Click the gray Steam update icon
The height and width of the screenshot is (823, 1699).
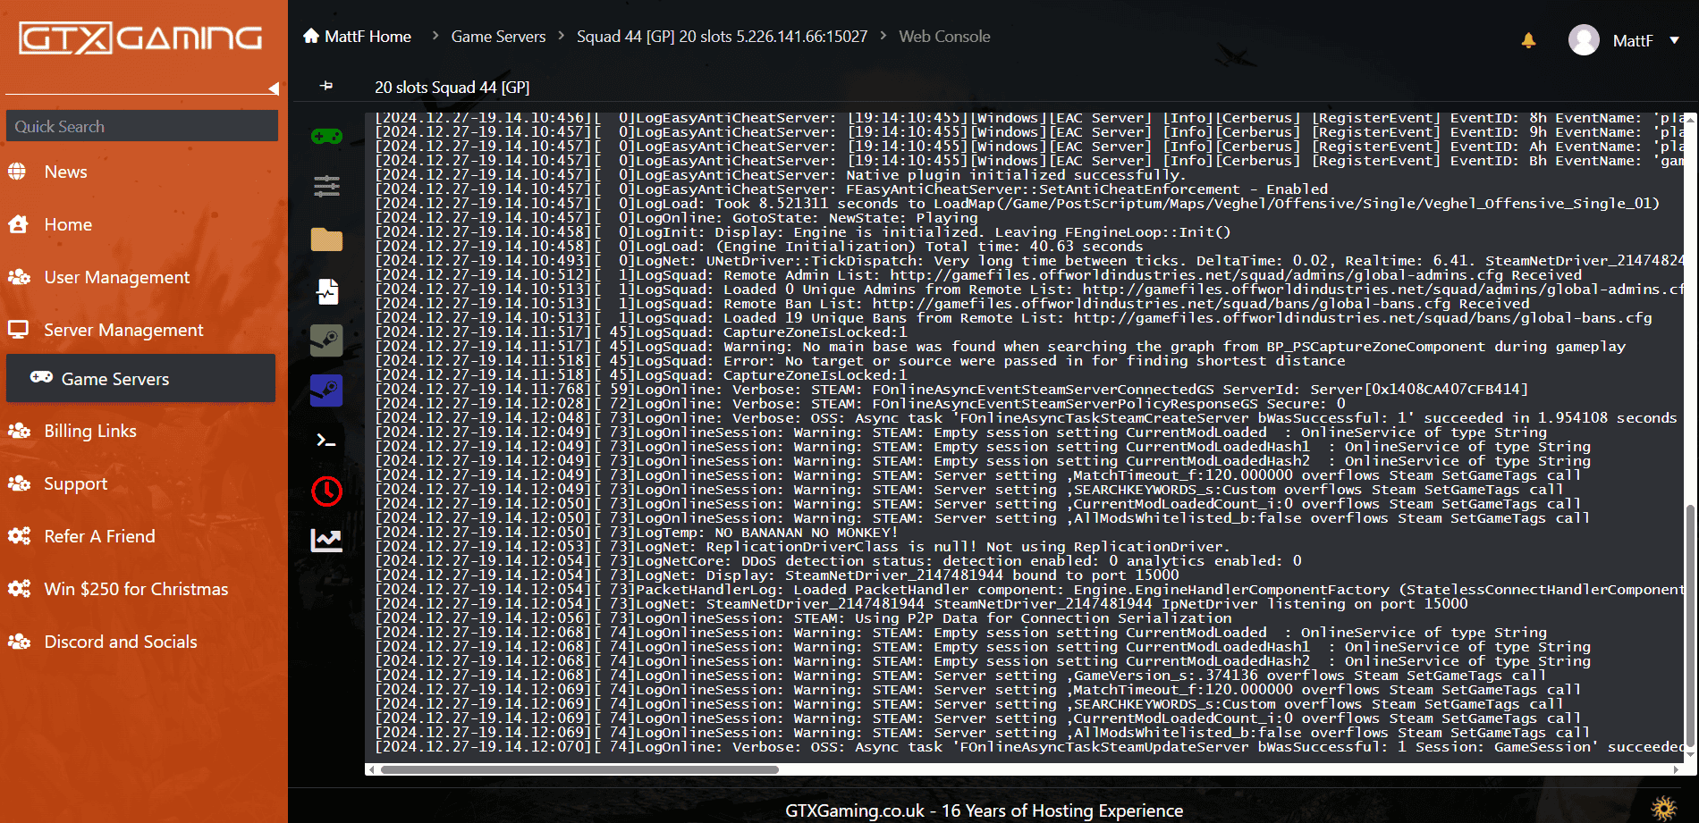(x=326, y=340)
